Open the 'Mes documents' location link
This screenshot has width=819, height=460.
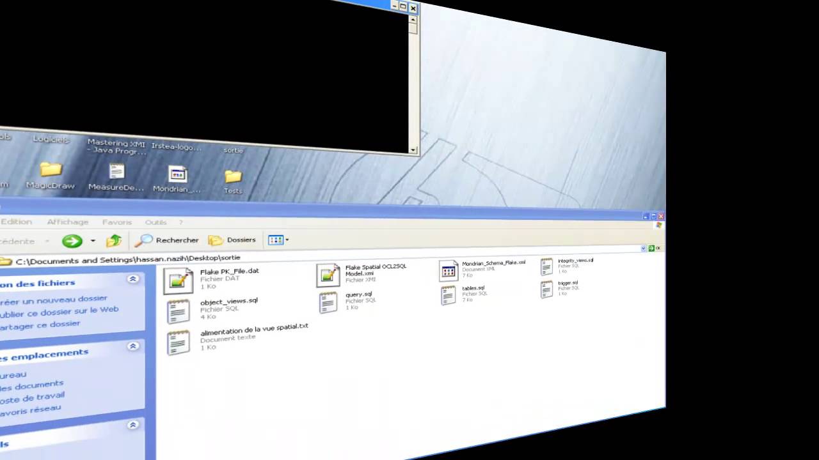pos(32,385)
